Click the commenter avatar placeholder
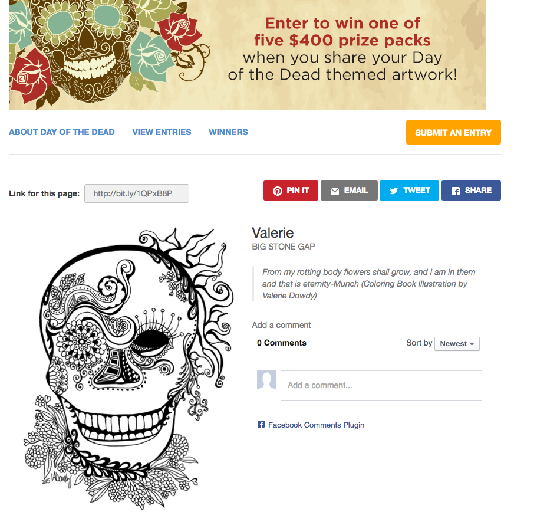 click(x=266, y=380)
